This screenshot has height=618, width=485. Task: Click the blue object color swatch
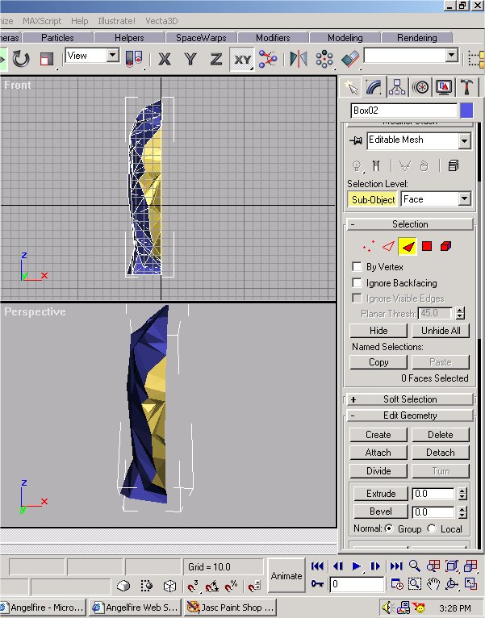coord(466,111)
